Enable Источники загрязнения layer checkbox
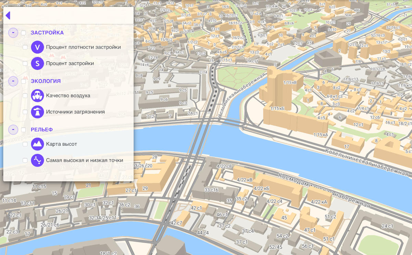 pos(25,112)
